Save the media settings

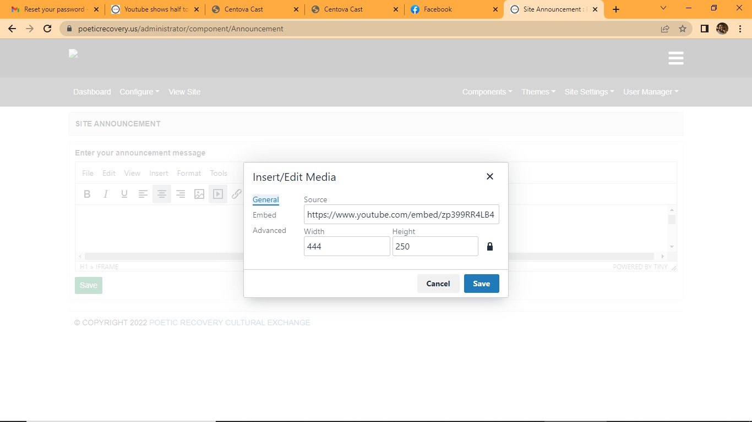tap(481, 284)
